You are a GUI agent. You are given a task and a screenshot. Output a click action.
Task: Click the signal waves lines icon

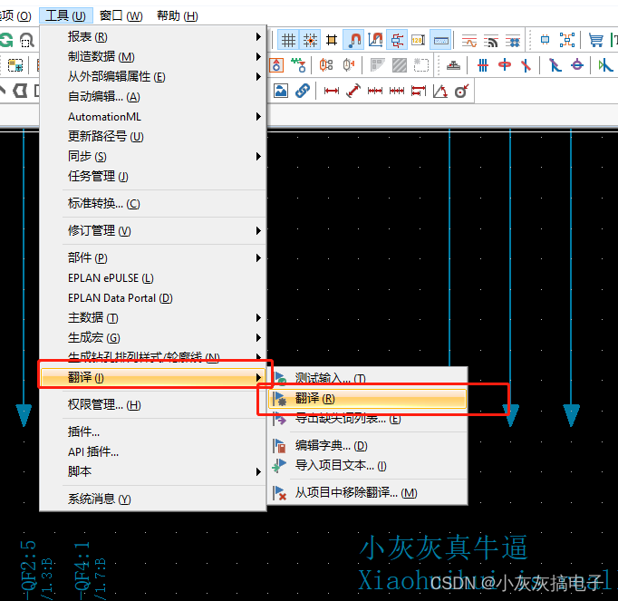(491, 41)
